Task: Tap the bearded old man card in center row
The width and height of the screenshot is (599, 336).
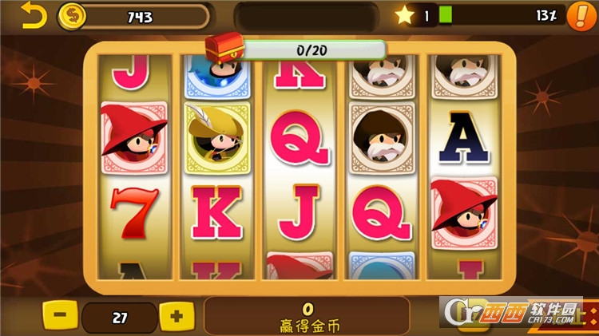Action: click(382, 138)
